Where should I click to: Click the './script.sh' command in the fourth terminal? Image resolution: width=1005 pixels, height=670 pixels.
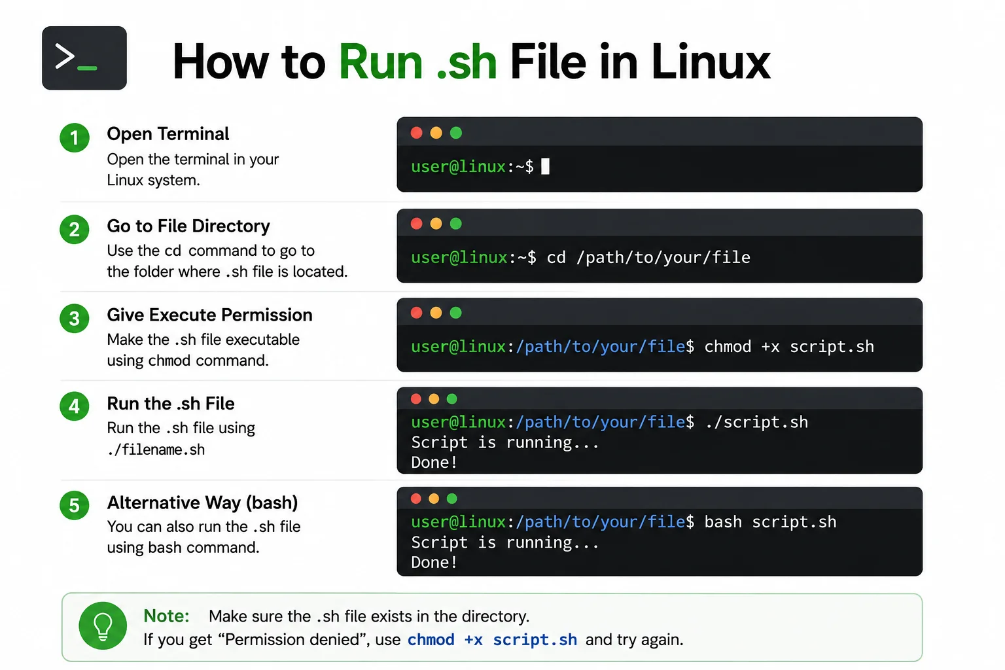click(756, 422)
